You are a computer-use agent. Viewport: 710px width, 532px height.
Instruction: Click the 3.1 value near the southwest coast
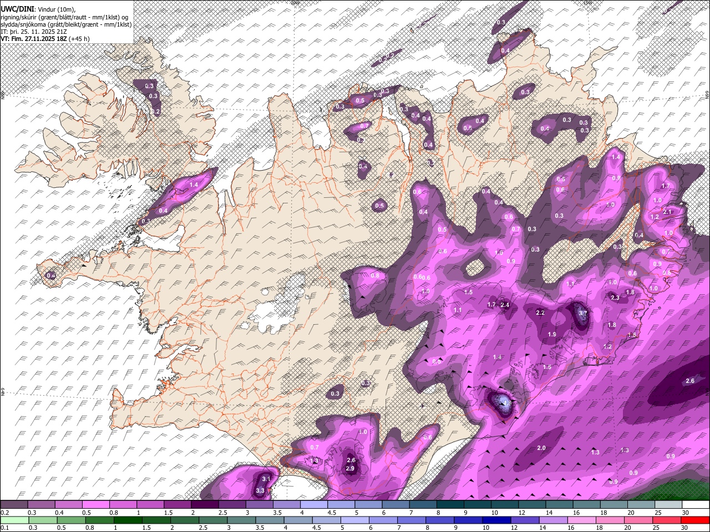(266, 479)
